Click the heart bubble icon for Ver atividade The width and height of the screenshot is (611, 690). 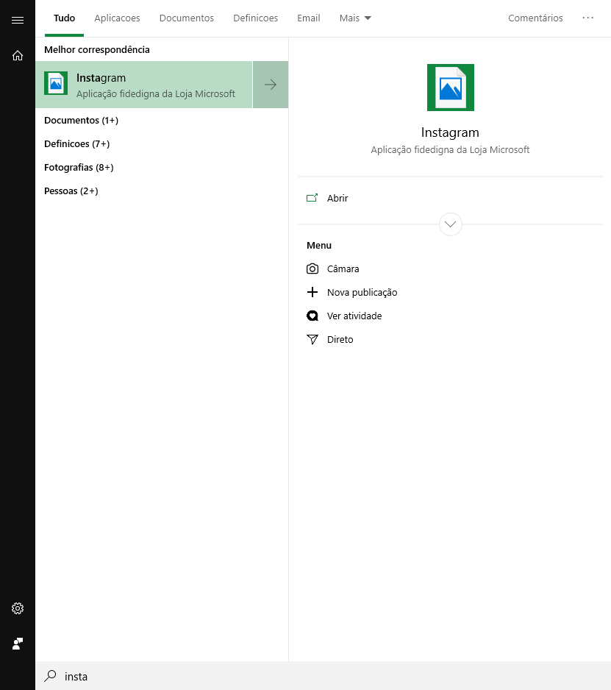pos(312,316)
